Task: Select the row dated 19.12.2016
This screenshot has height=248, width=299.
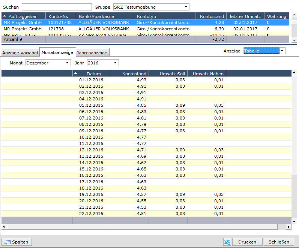Action: [x=146, y=194]
